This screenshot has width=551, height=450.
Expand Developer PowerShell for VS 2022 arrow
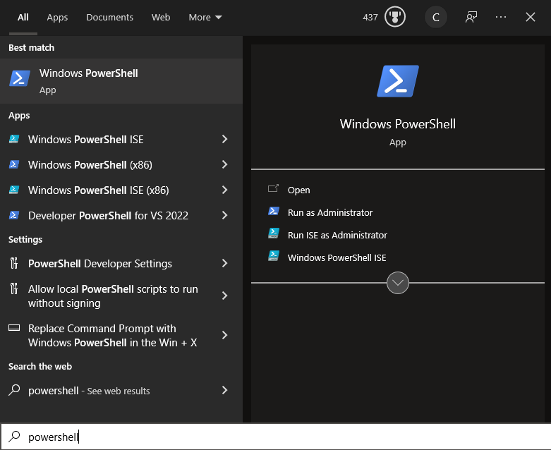pos(224,215)
